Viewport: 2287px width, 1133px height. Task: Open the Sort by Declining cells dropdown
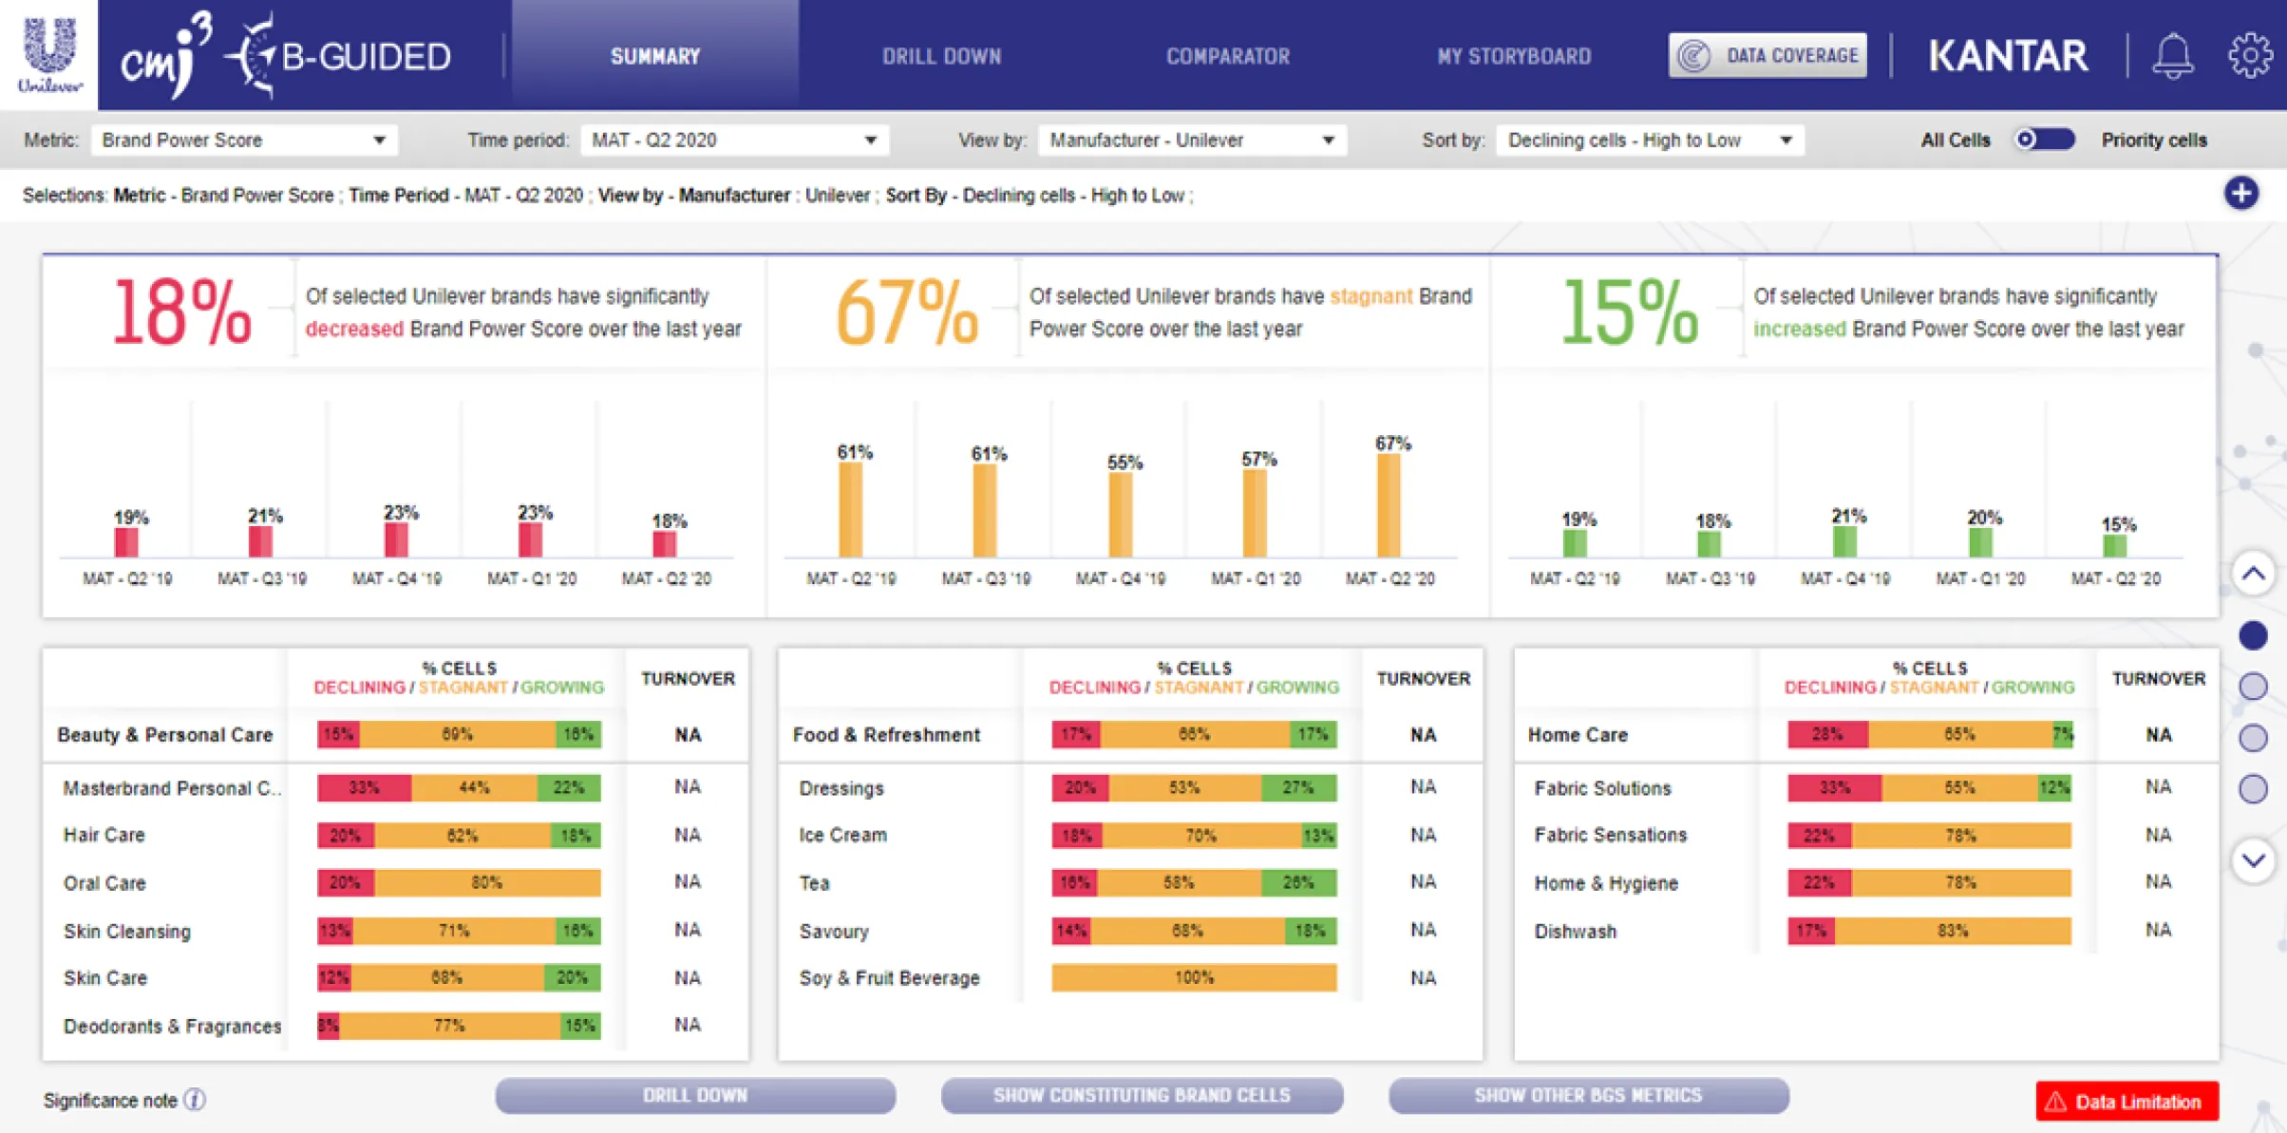coord(1650,141)
